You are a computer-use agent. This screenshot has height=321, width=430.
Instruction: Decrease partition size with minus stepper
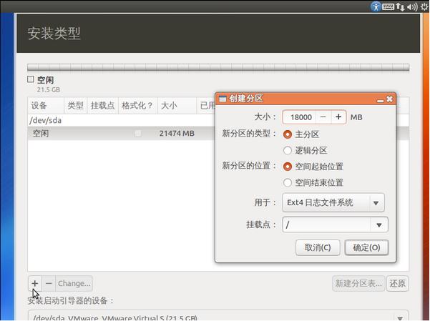[323, 117]
